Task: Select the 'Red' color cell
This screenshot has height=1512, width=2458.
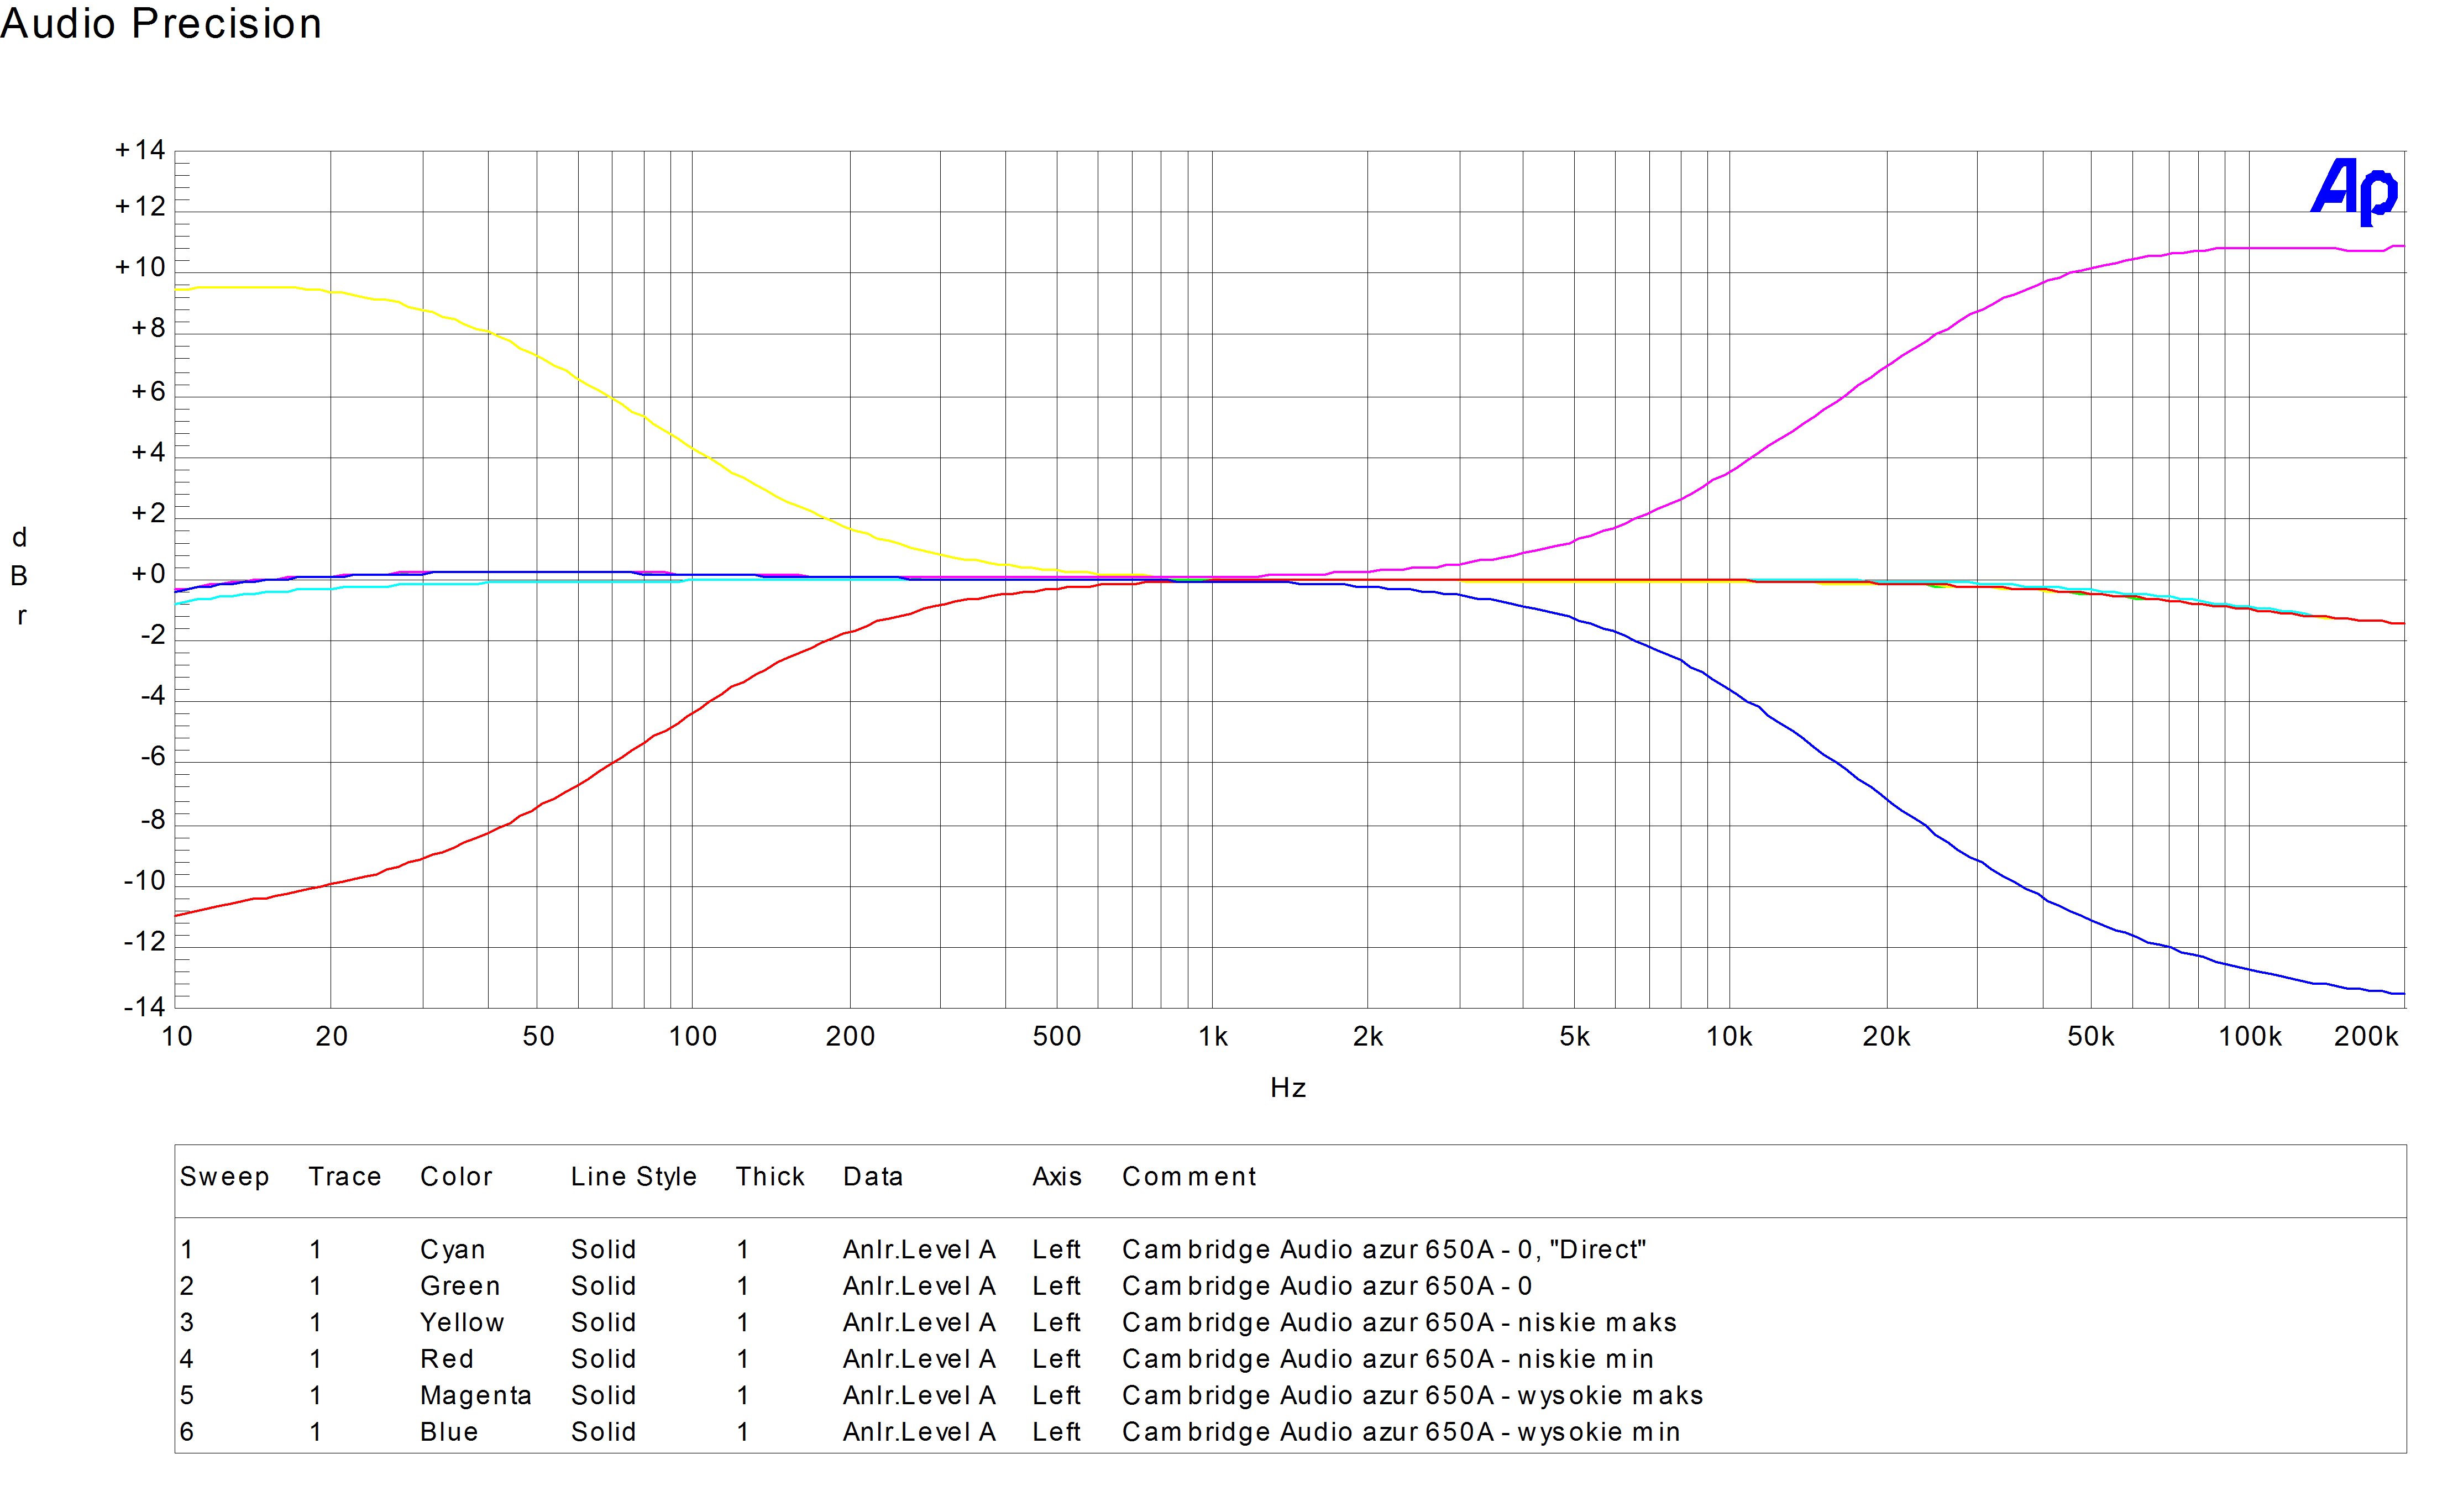Action: click(447, 1359)
